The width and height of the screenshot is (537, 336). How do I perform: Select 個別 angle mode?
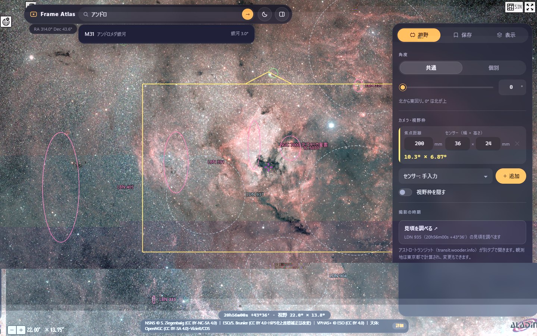pyautogui.click(x=494, y=68)
